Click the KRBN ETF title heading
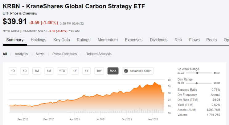This screenshot has width=229, height=125. pyautogui.click(x=74, y=6)
